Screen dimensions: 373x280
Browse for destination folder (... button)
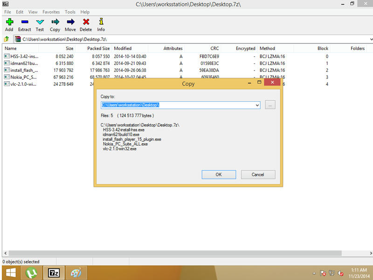[x=270, y=105]
